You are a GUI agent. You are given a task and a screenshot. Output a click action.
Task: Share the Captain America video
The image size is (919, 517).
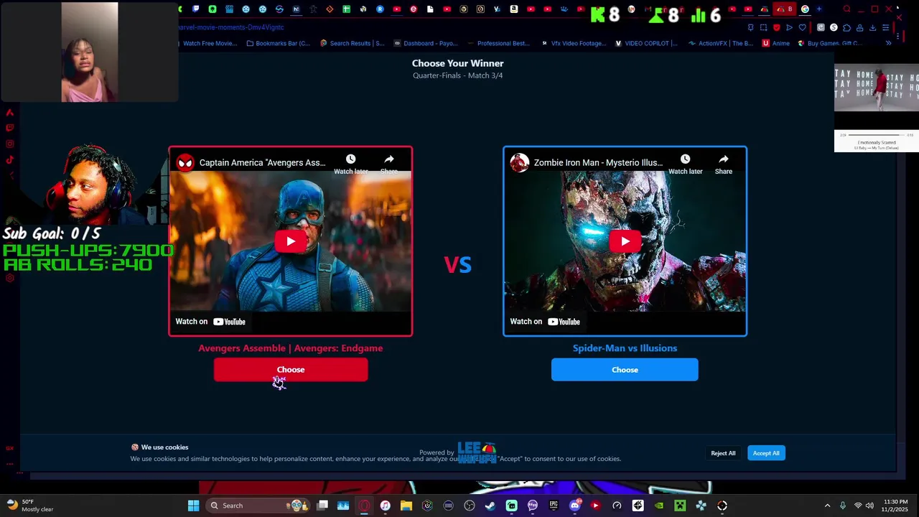388,164
